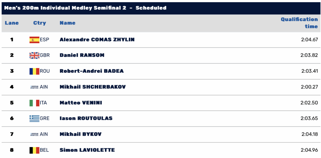The height and width of the screenshot is (158, 321).
Task: Click the Semifinal 2 title bar
Action: [x=160, y=8]
